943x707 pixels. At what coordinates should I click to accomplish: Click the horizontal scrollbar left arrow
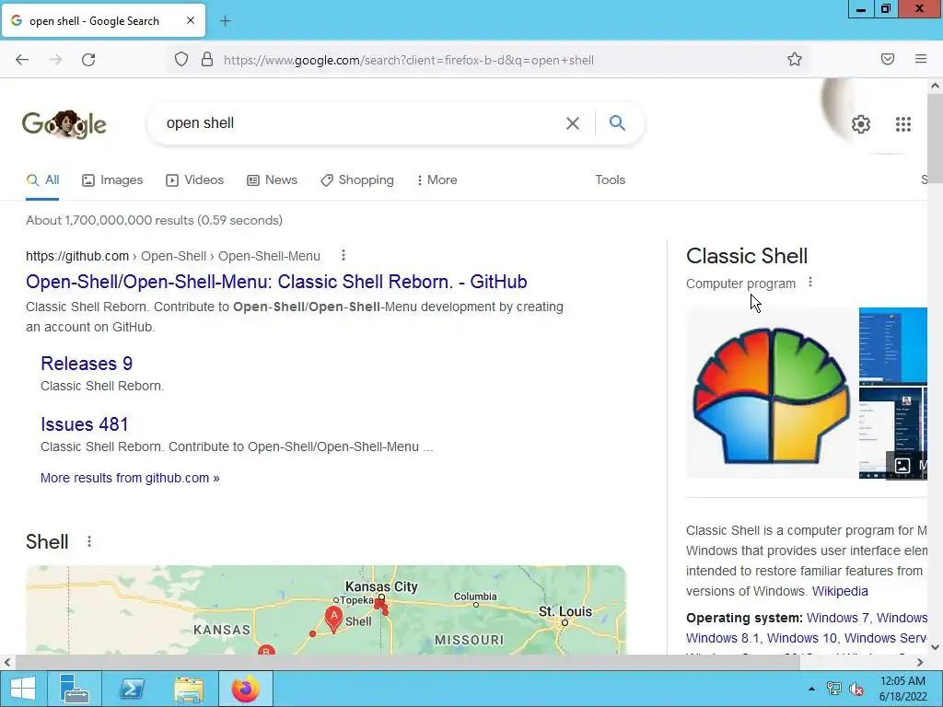tap(7, 662)
